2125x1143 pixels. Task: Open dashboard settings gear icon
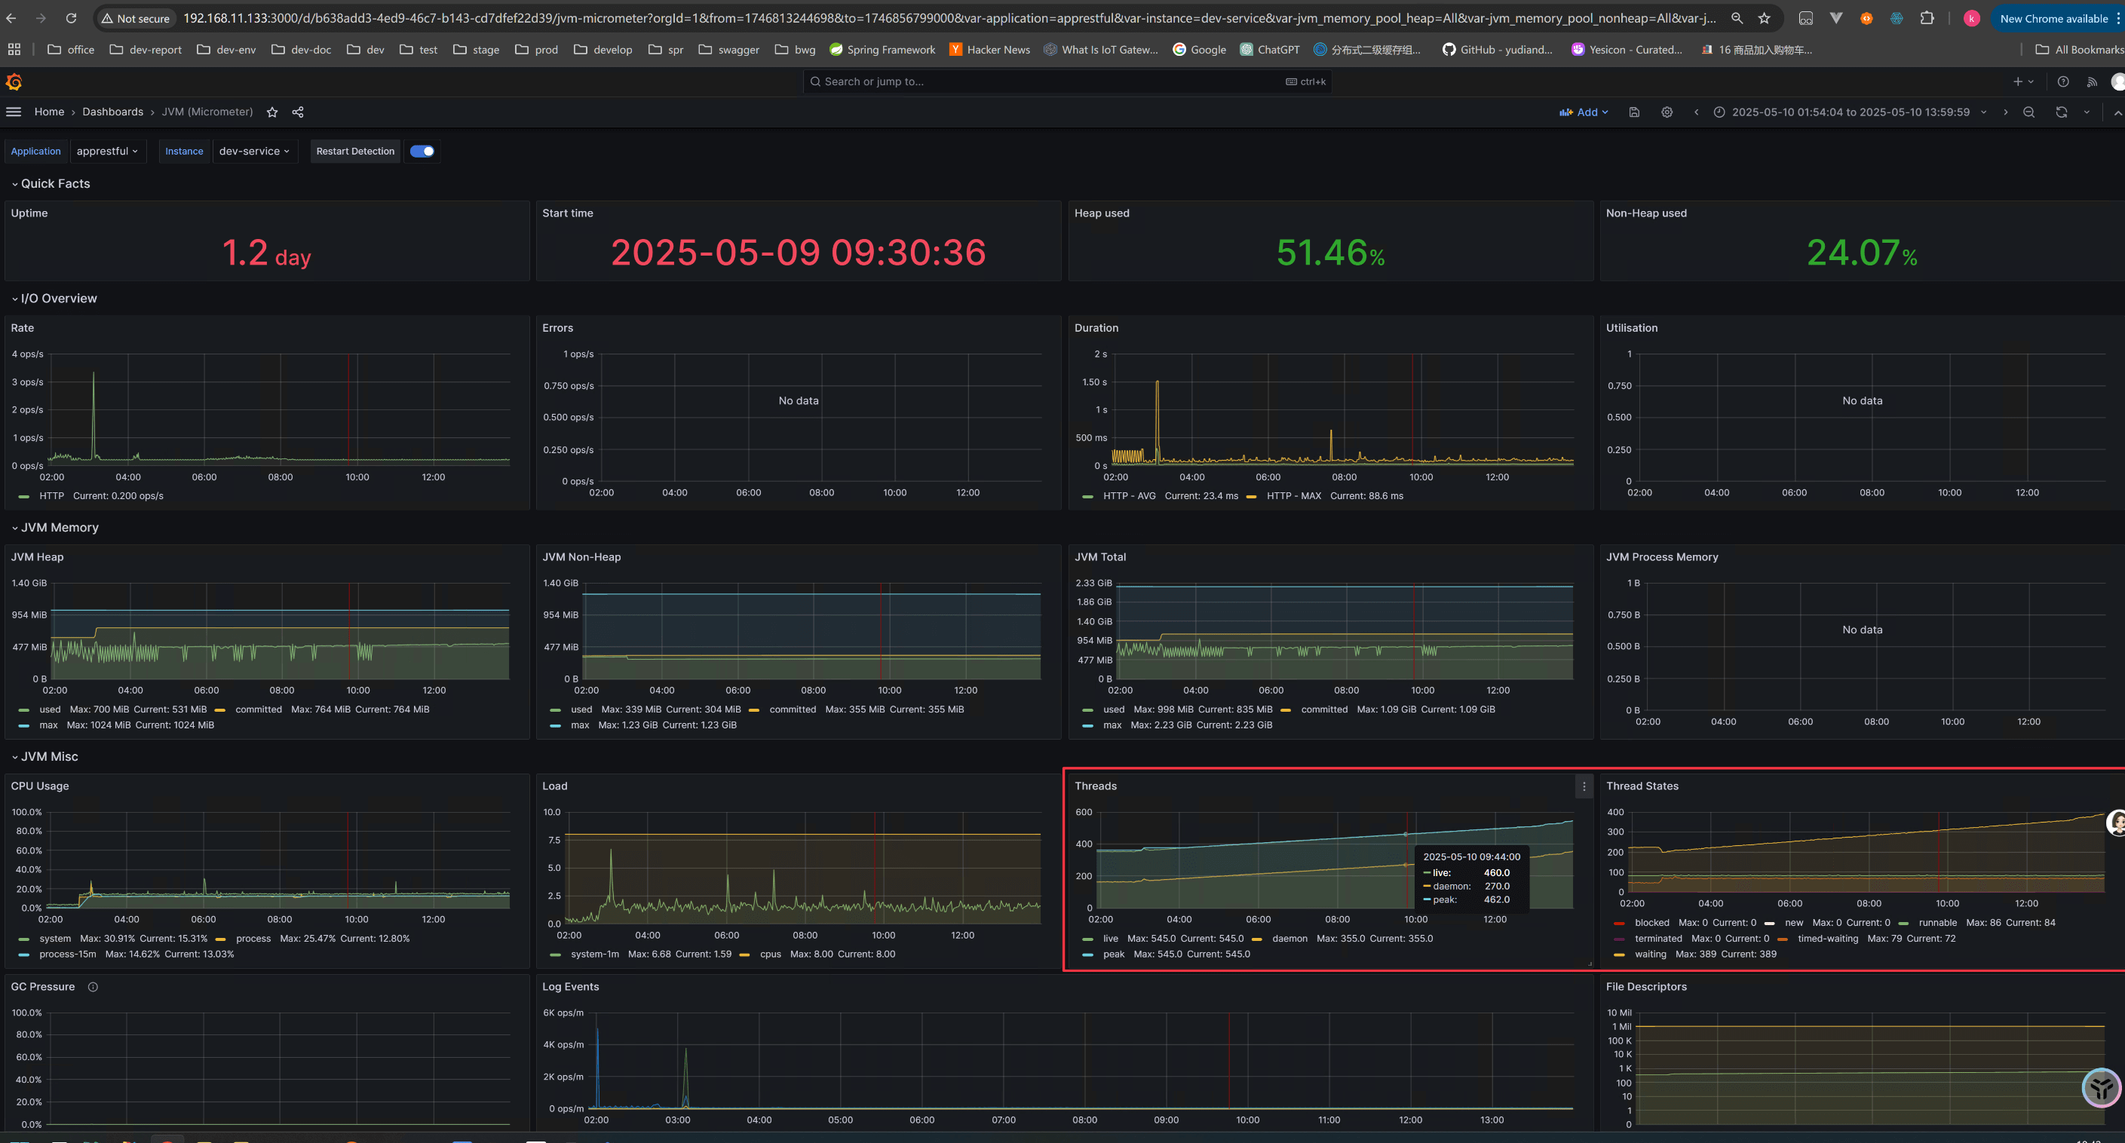pos(1667,112)
